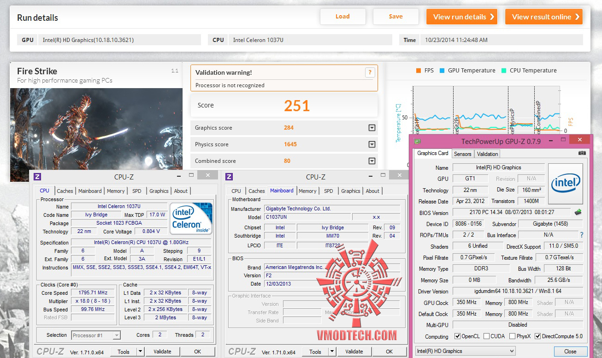This screenshot has width=602, height=358.
Task: Open the Processor #1 selection dropdown
Action: 96,335
